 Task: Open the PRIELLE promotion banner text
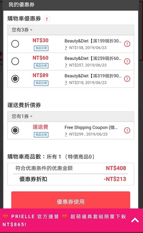tap(64, 220)
